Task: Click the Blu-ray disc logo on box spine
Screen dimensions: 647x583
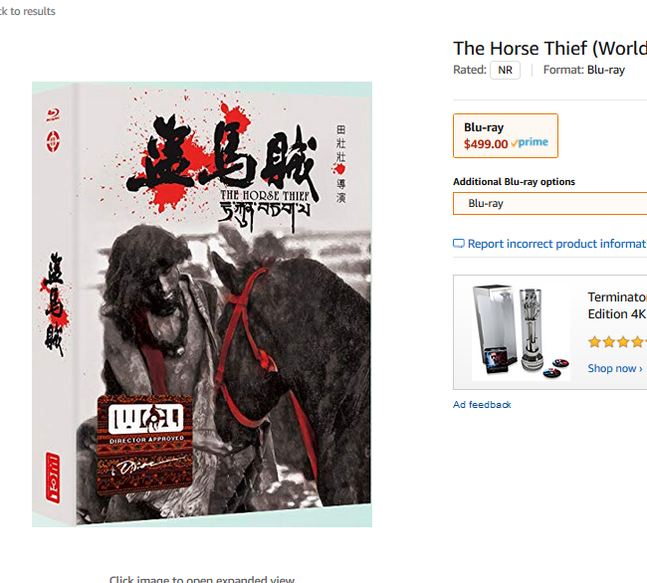Action: [53, 114]
